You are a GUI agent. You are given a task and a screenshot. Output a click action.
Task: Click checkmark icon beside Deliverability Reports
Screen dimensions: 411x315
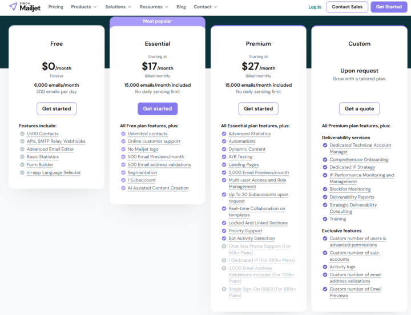325,197
